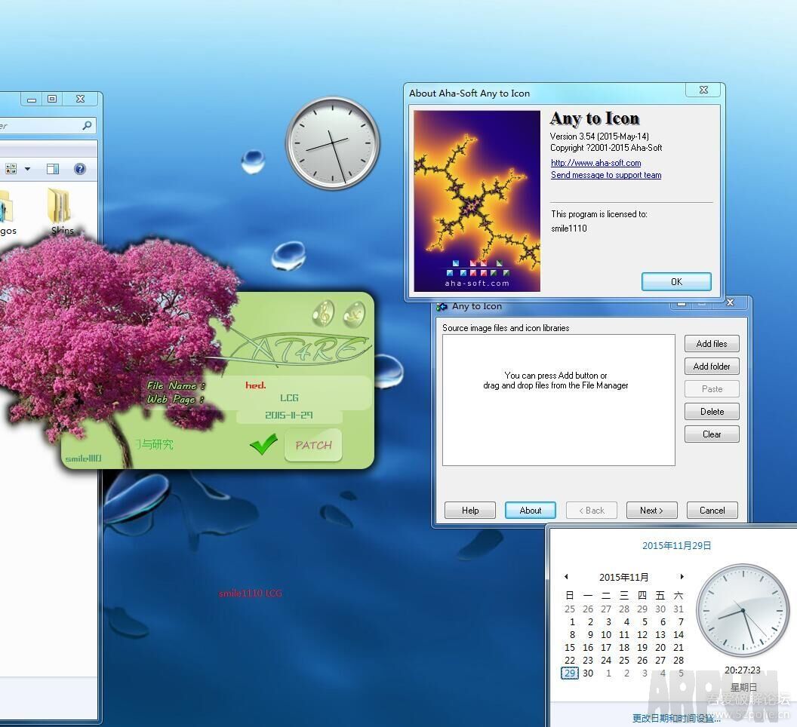Click the Explorer search box
The image size is (797, 727).
[x=48, y=125]
